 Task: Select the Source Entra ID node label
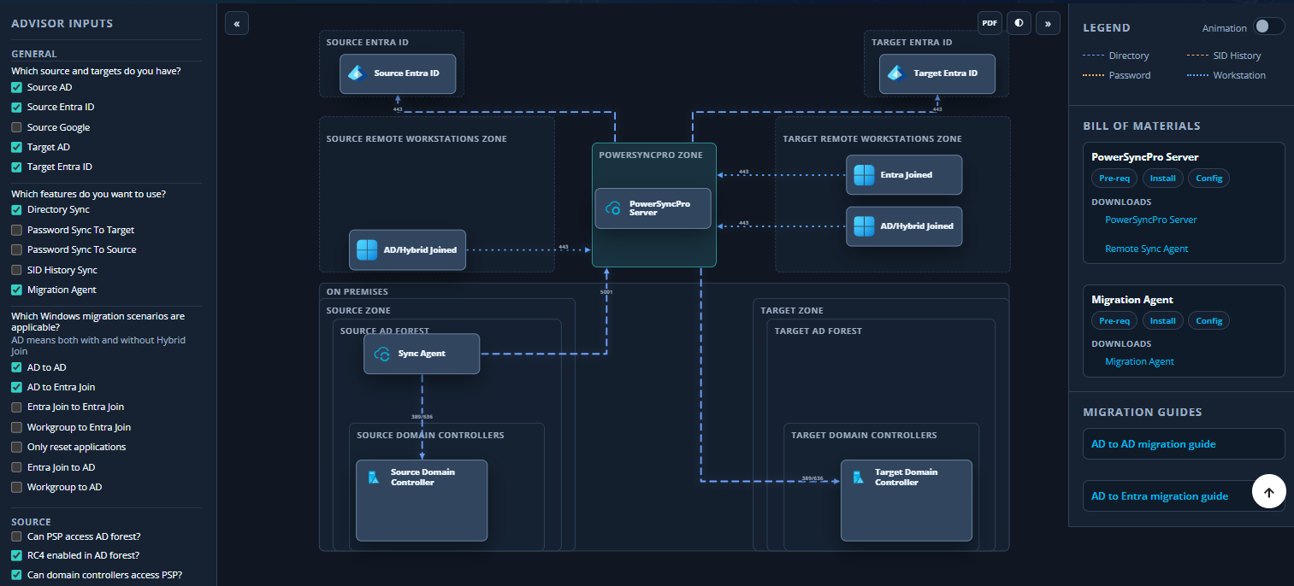click(x=406, y=73)
